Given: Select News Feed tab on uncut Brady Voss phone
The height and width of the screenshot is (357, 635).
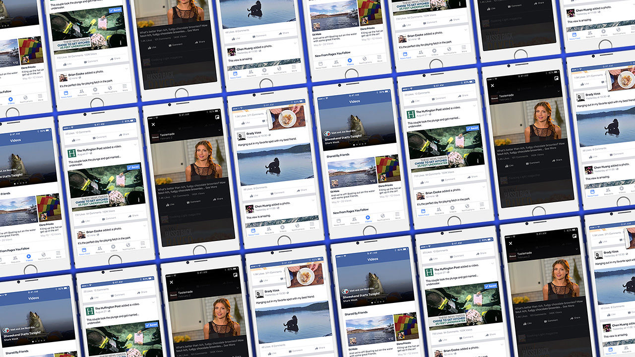Looking at the screenshot, I should point(254,232).
